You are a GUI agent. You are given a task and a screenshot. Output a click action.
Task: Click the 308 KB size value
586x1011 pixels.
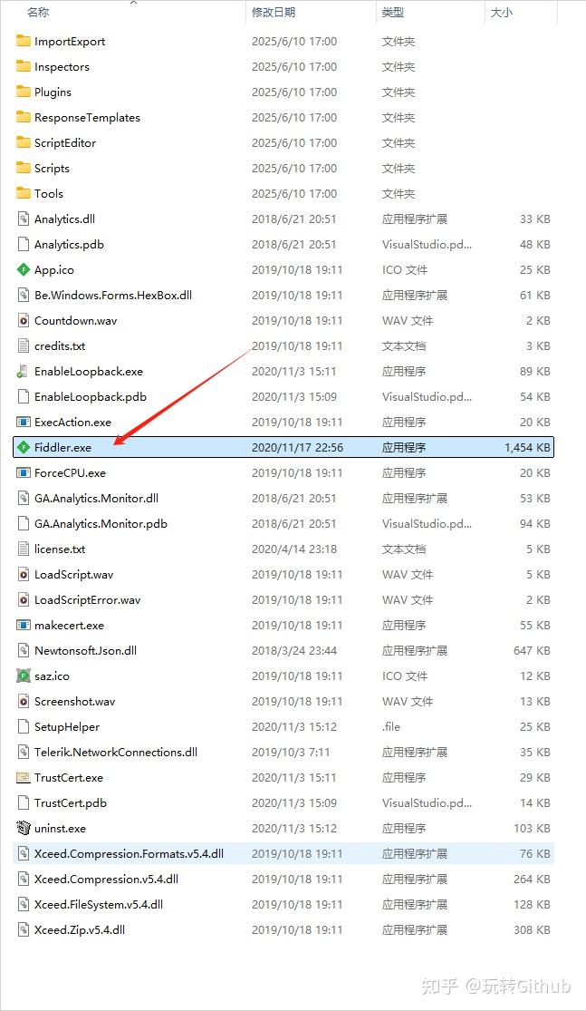(532, 929)
